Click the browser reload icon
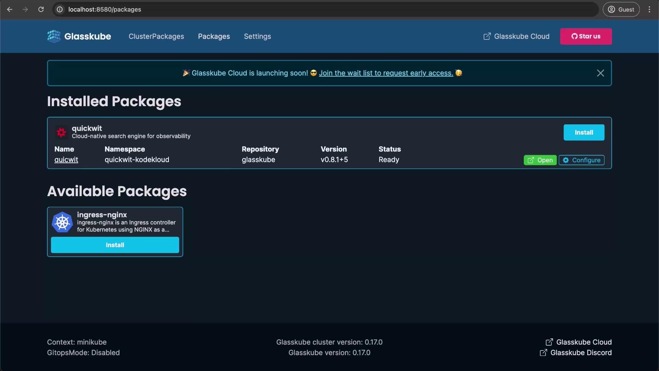This screenshot has width=659, height=371. (x=41, y=10)
